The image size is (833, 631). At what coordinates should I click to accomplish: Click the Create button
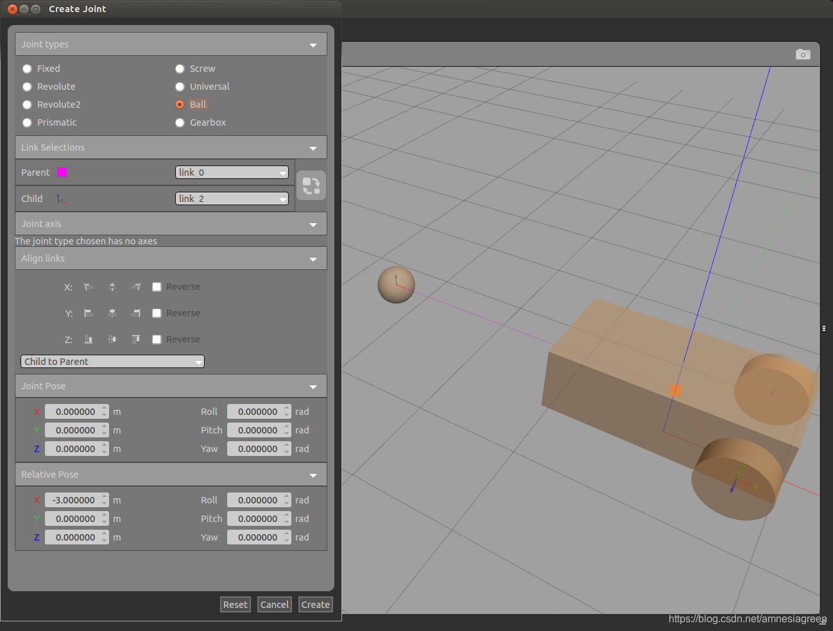point(316,605)
